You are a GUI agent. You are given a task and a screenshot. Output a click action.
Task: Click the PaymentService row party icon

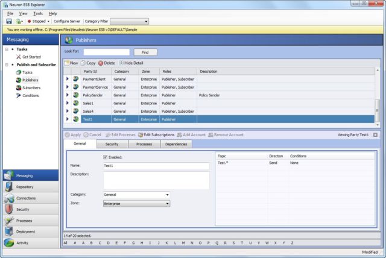76,87
